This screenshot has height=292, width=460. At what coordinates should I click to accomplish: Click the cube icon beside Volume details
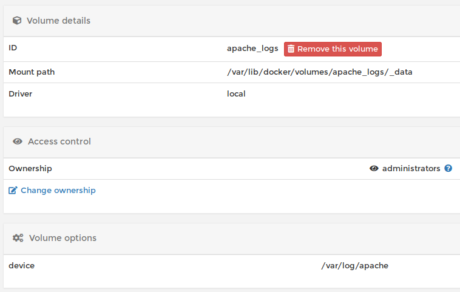(x=17, y=21)
